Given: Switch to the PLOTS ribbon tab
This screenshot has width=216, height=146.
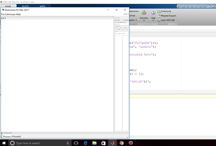Looking at the screenshot, I should pos(25,6).
